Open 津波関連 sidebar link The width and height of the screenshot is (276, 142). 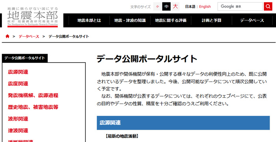point(18,131)
